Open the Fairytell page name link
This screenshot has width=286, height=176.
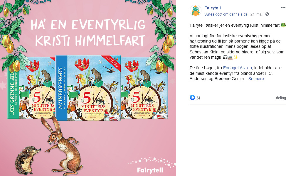213,8
